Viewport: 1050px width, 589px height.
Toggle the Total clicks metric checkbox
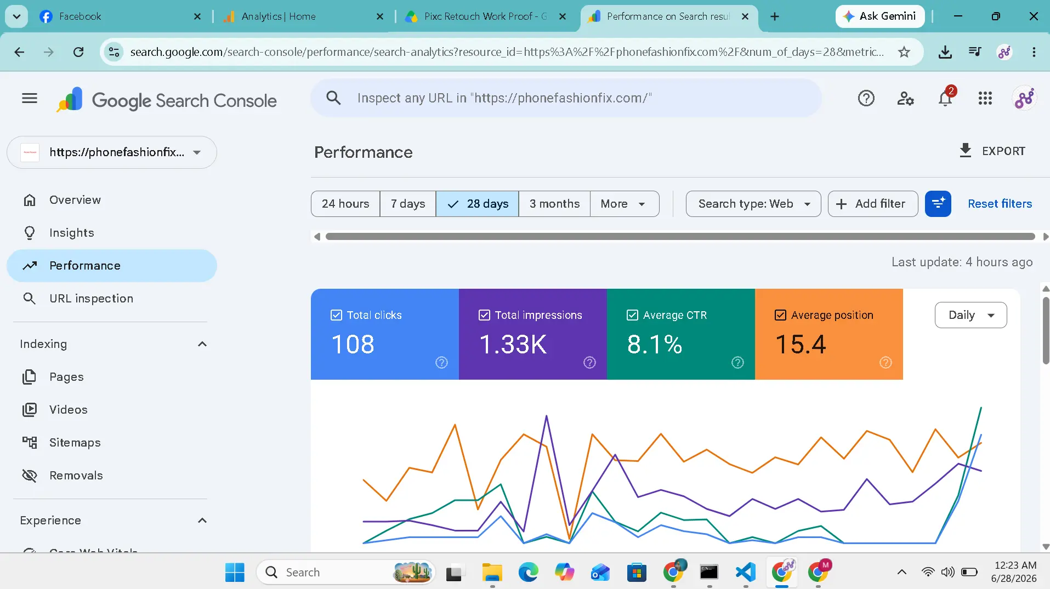[336, 315]
